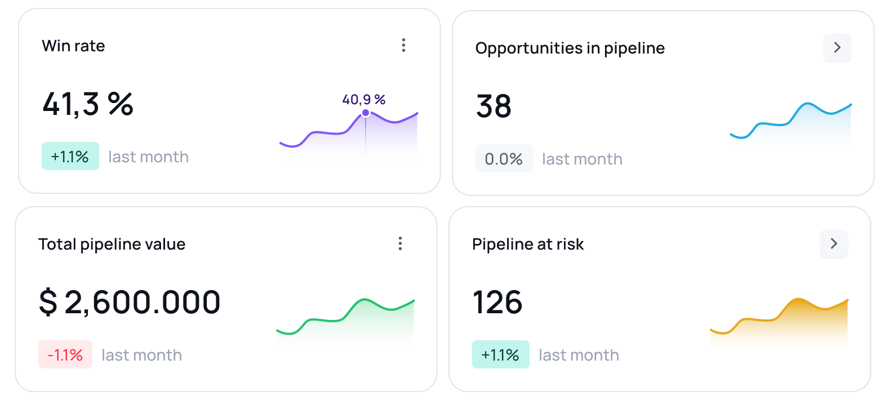The height and width of the screenshot is (400, 889).
Task: Expand Opportunities in pipeline chevron arrow
Action: pyautogui.click(x=837, y=48)
